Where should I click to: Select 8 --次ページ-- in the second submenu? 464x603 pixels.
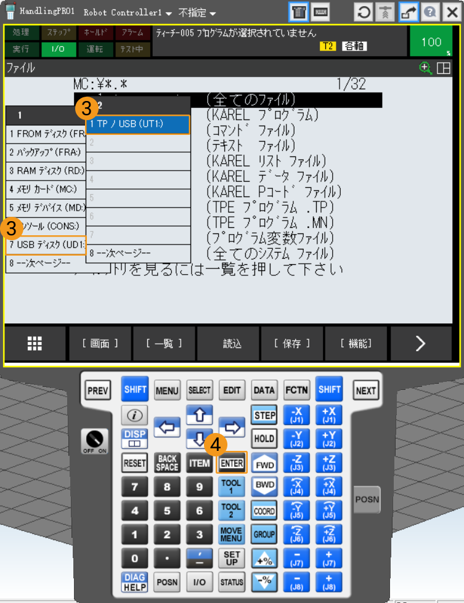click(138, 253)
